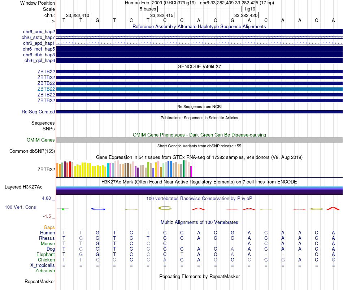Open the Gene Expression in 54 tissues GTEx title

click(199, 157)
